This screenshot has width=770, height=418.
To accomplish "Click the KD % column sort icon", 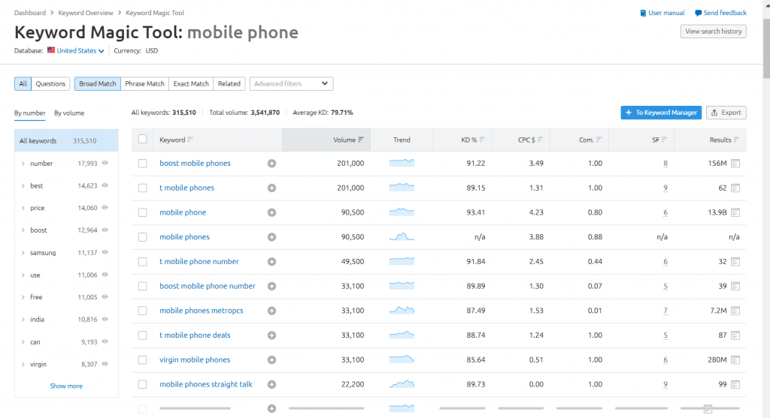I will tap(481, 140).
